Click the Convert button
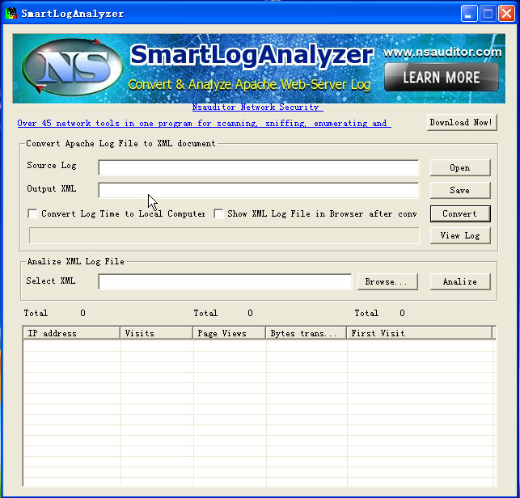Image resolution: width=520 pixels, height=498 pixels. (460, 214)
